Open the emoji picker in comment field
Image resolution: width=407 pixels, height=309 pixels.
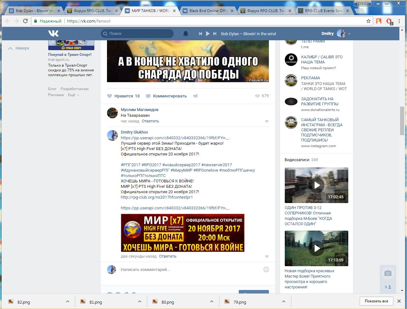point(266,269)
